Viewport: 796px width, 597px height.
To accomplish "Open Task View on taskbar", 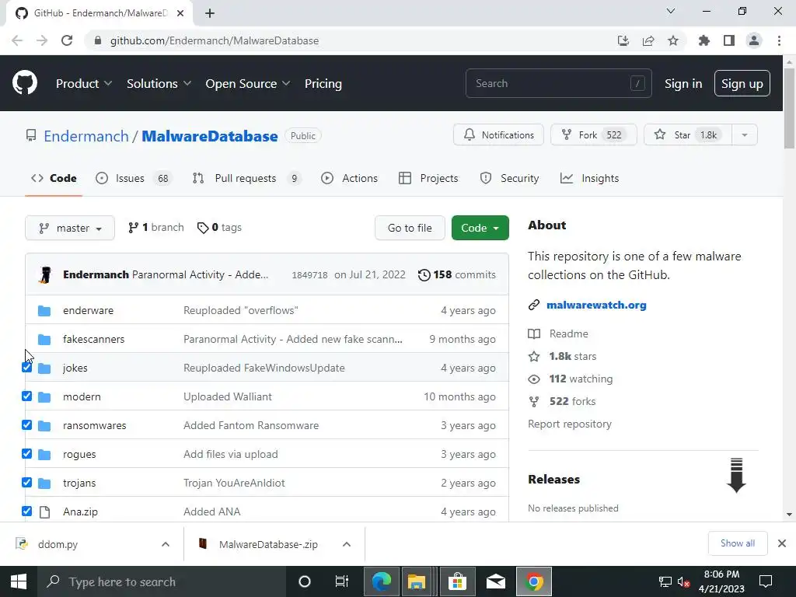I will (x=342, y=581).
